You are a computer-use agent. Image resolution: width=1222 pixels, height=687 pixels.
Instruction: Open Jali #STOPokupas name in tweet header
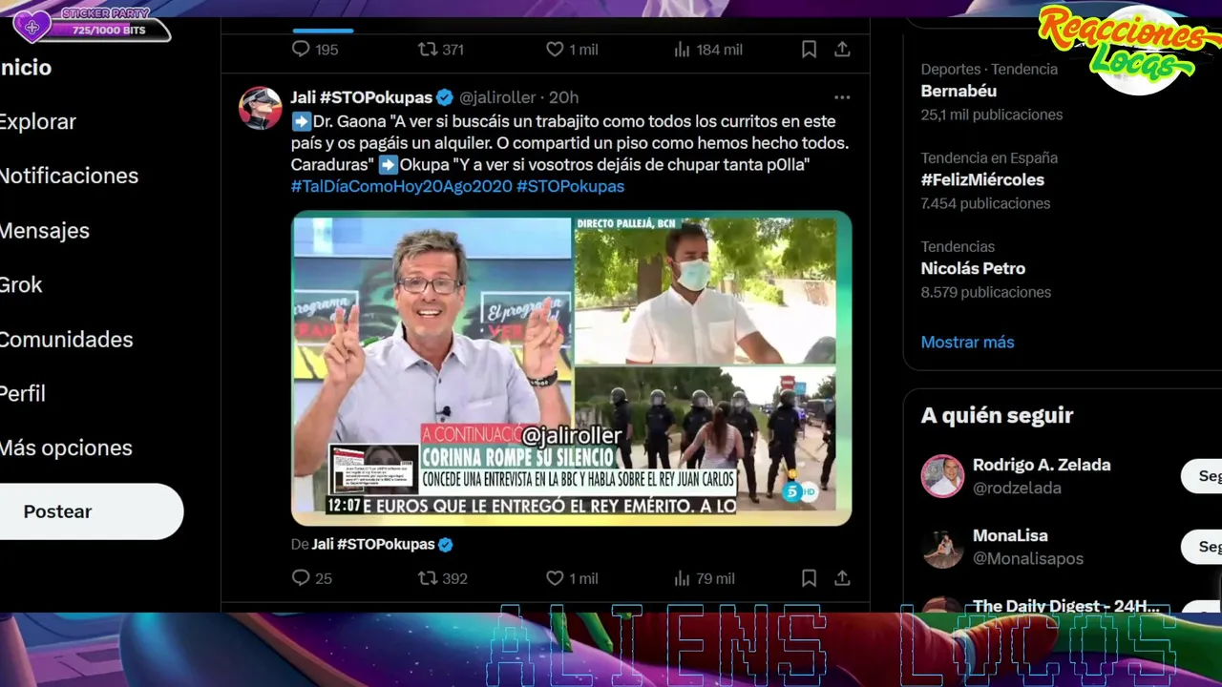click(362, 97)
